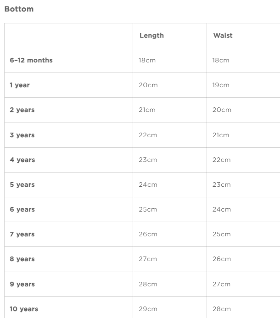
Task: Select the 1 year row label
Action: [20, 85]
